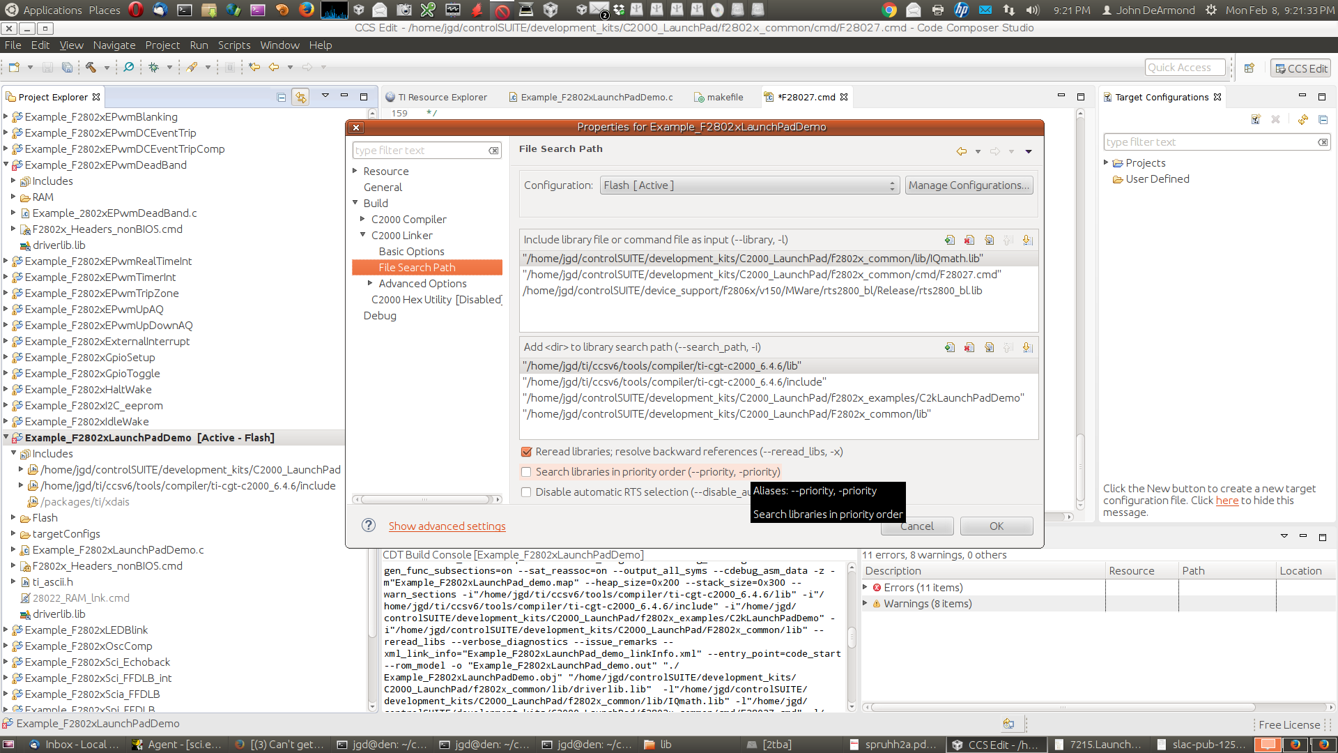Image resolution: width=1338 pixels, height=753 pixels.
Task: Collapse All in Project Explorer
Action: click(x=281, y=97)
